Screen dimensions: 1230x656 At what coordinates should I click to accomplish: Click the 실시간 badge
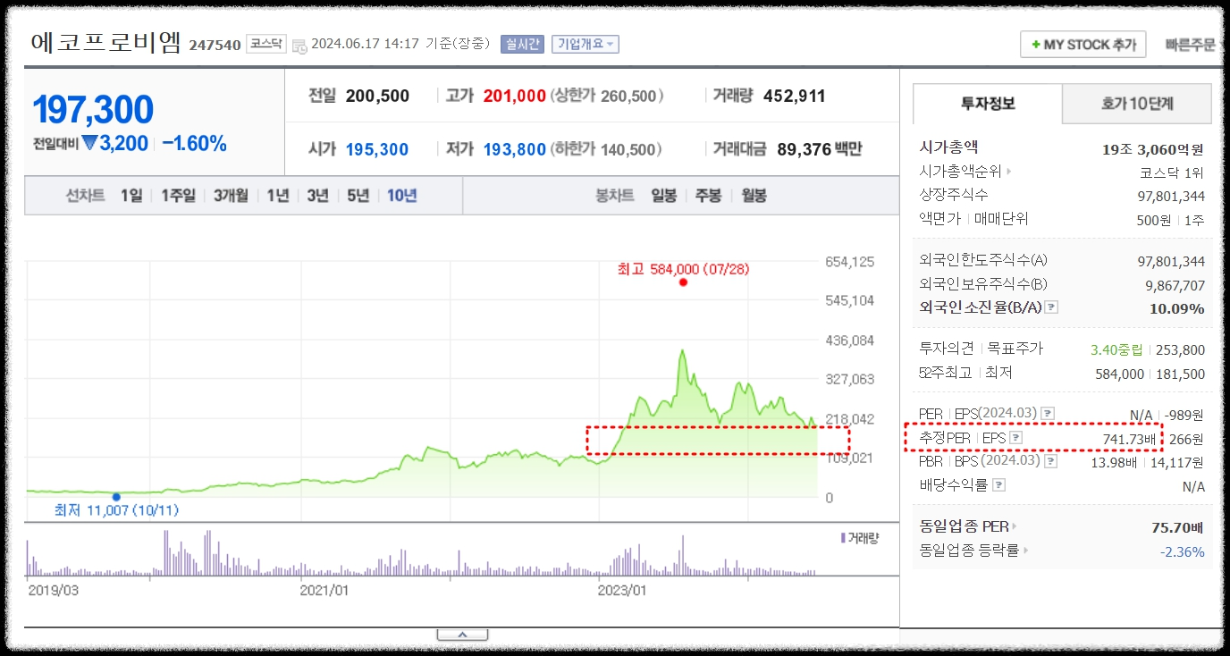[x=523, y=44]
